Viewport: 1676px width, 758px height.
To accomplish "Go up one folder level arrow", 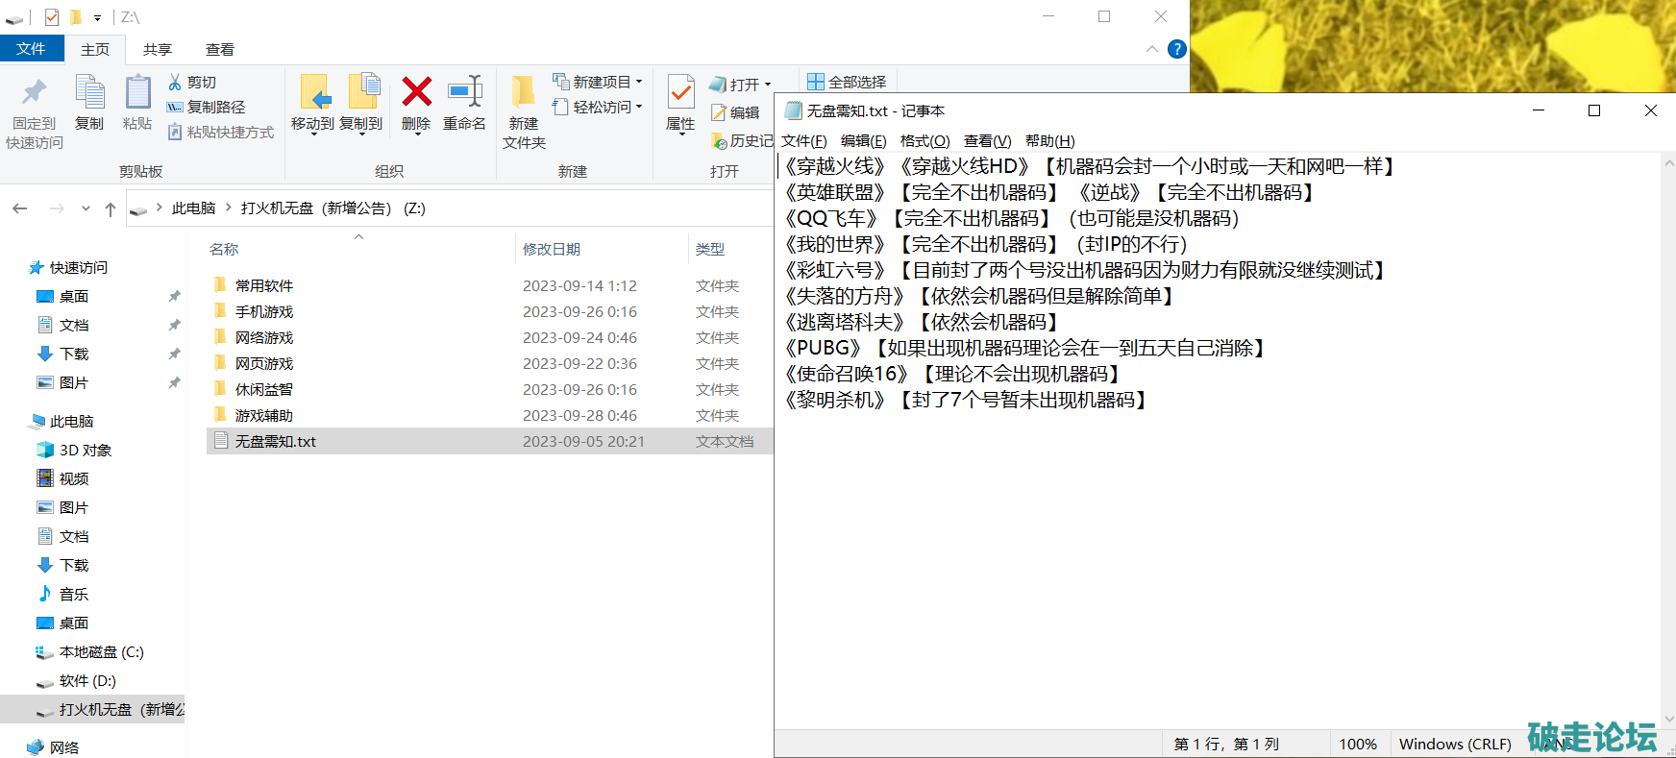I will click(111, 208).
